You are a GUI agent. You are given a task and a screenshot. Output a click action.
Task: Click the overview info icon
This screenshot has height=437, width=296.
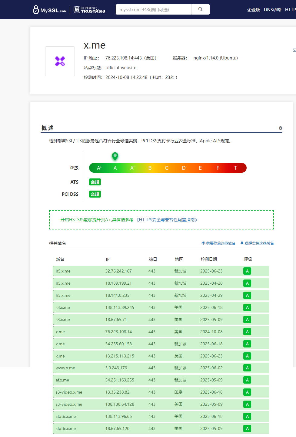click(281, 128)
